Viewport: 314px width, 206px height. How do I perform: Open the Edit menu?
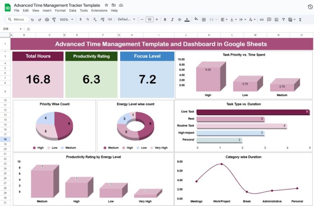[x=26, y=11]
